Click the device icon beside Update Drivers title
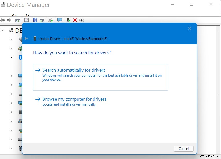221x159 pixels. click(35, 38)
